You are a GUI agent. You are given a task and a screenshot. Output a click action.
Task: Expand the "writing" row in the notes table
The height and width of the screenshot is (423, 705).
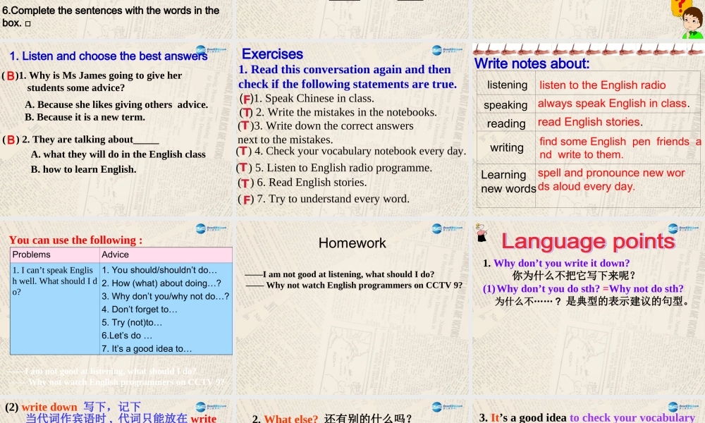(506, 147)
